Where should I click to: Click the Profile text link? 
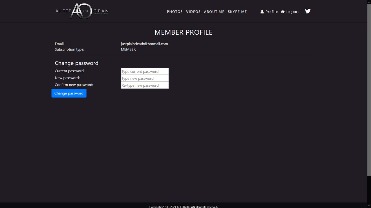(272, 12)
